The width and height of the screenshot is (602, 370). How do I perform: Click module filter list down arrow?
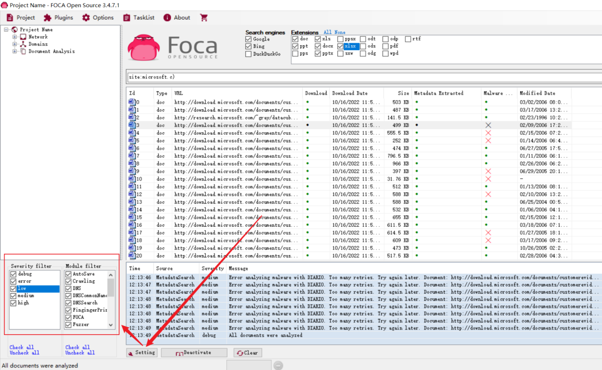point(111,325)
